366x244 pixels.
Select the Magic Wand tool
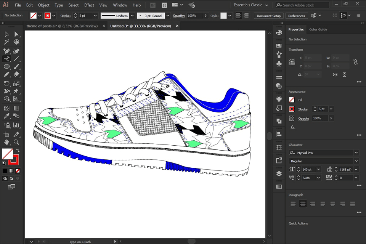(6, 42)
